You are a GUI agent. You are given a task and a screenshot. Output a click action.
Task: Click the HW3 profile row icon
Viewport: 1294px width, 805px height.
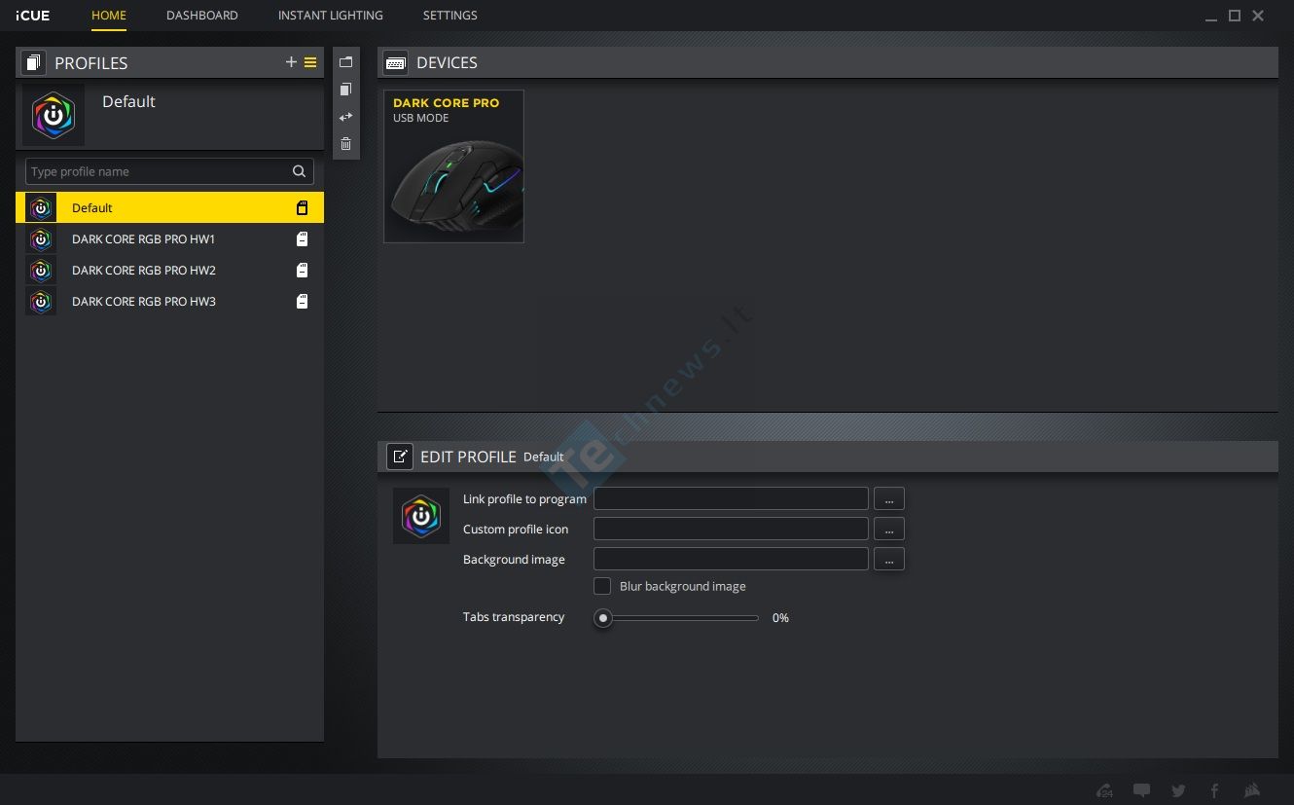click(41, 301)
